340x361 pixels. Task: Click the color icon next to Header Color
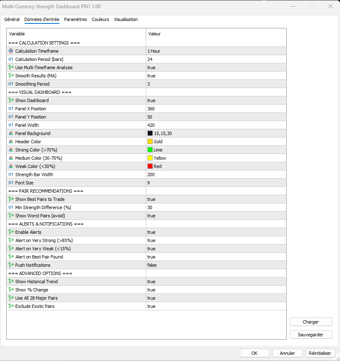coord(10,141)
